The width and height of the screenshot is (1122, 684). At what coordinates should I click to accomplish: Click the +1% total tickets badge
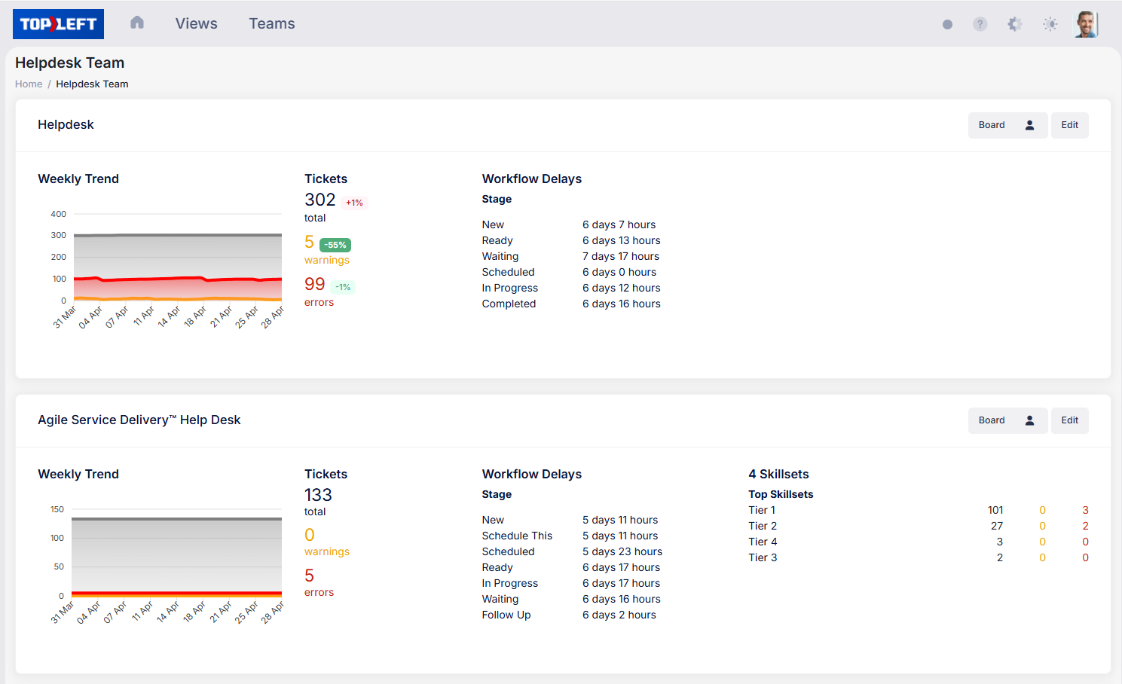pos(354,203)
